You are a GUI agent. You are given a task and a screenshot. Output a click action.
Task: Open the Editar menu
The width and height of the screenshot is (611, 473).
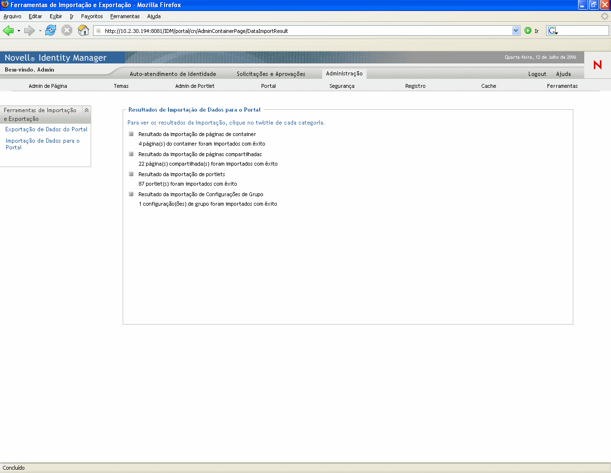(35, 16)
